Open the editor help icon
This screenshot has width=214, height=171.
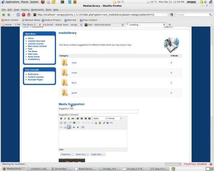click(108, 123)
